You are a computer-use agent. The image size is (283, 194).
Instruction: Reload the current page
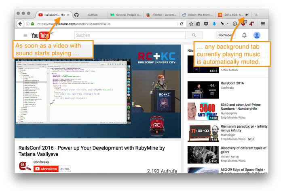pos(182,23)
